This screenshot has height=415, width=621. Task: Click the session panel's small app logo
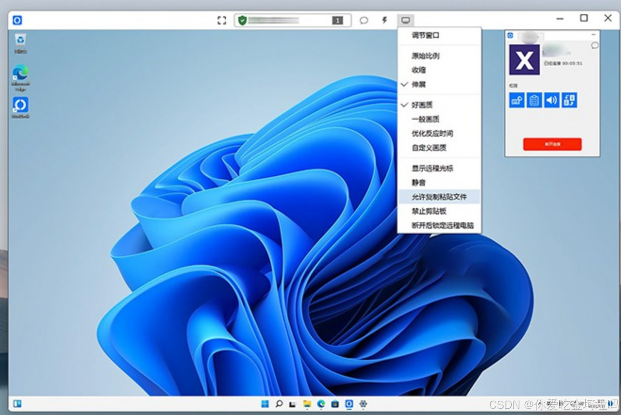[x=510, y=35]
